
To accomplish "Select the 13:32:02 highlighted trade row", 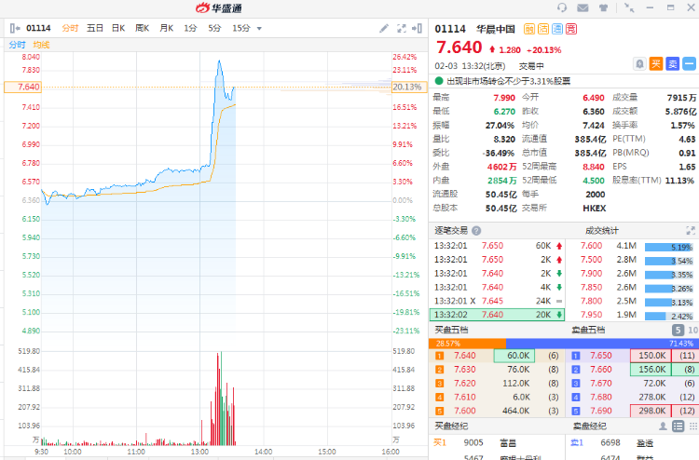I will pyautogui.click(x=497, y=315).
